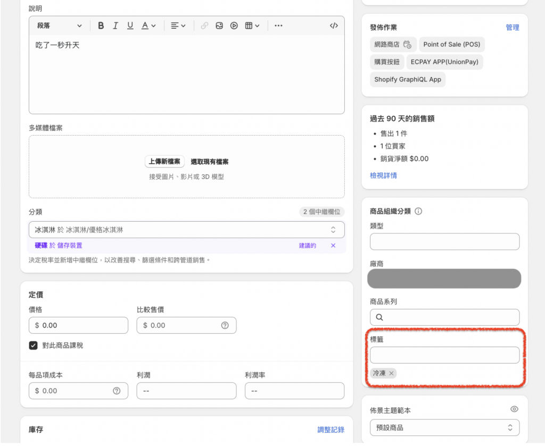The height and width of the screenshot is (446, 545).
Task: Click the 上傳新檔案 upload button
Action: [x=164, y=162]
